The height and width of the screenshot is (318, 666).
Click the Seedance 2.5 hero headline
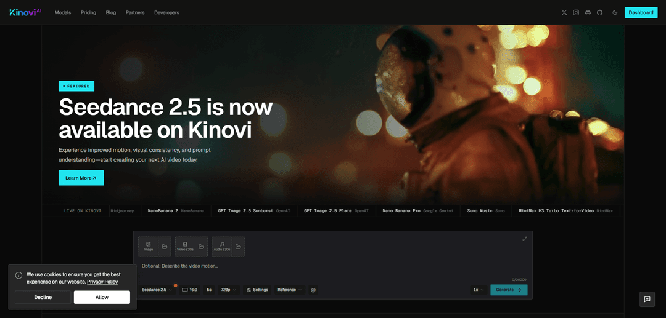coord(166,119)
